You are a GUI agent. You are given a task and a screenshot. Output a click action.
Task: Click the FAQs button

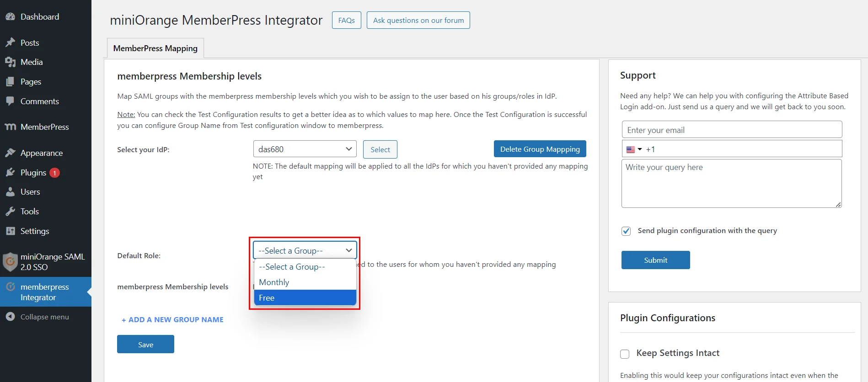click(x=347, y=20)
